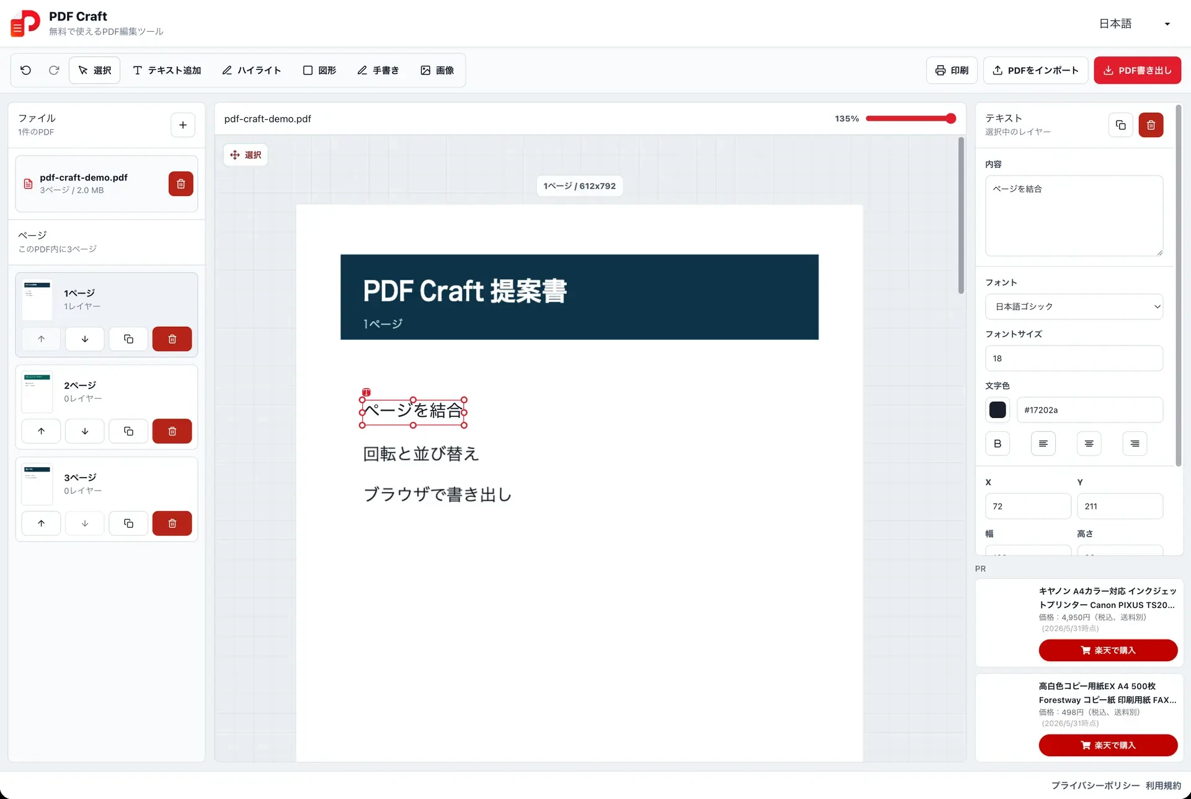The width and height of the screenshot is (1191, 799).
Task: Open the 1ページ thumbnail
Action: tap(37, 300)
